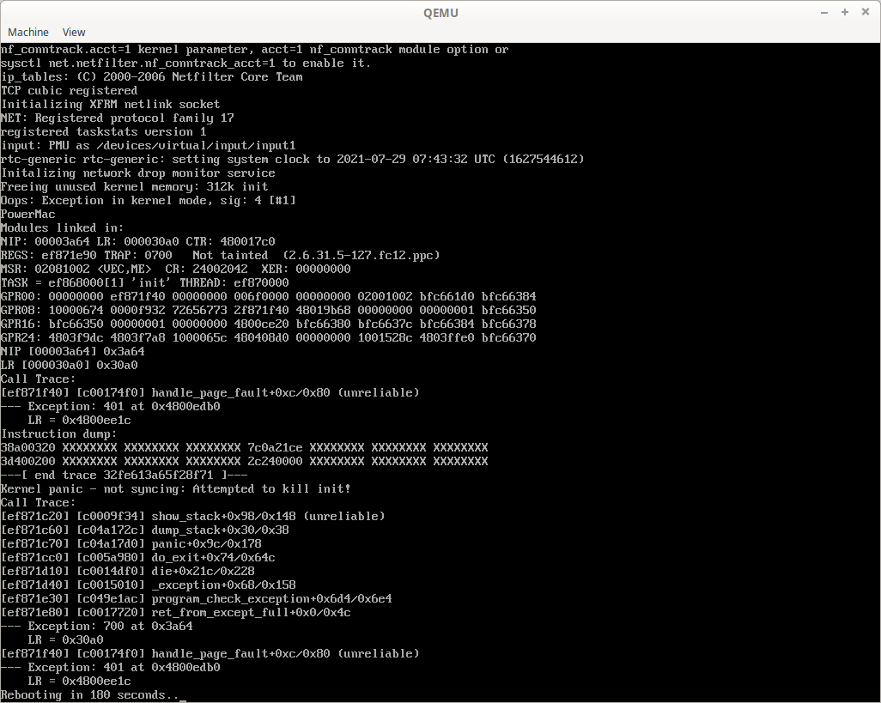The height and width of the screenshot is (703, 881).
Task: Click the 'rtc-generic: setting system clock' line
Action: click(292, 159)
